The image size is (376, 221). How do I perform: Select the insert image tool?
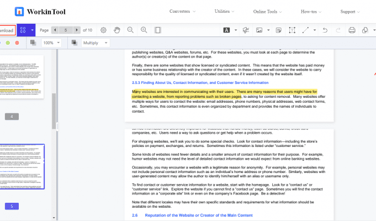tap(259, 30)
